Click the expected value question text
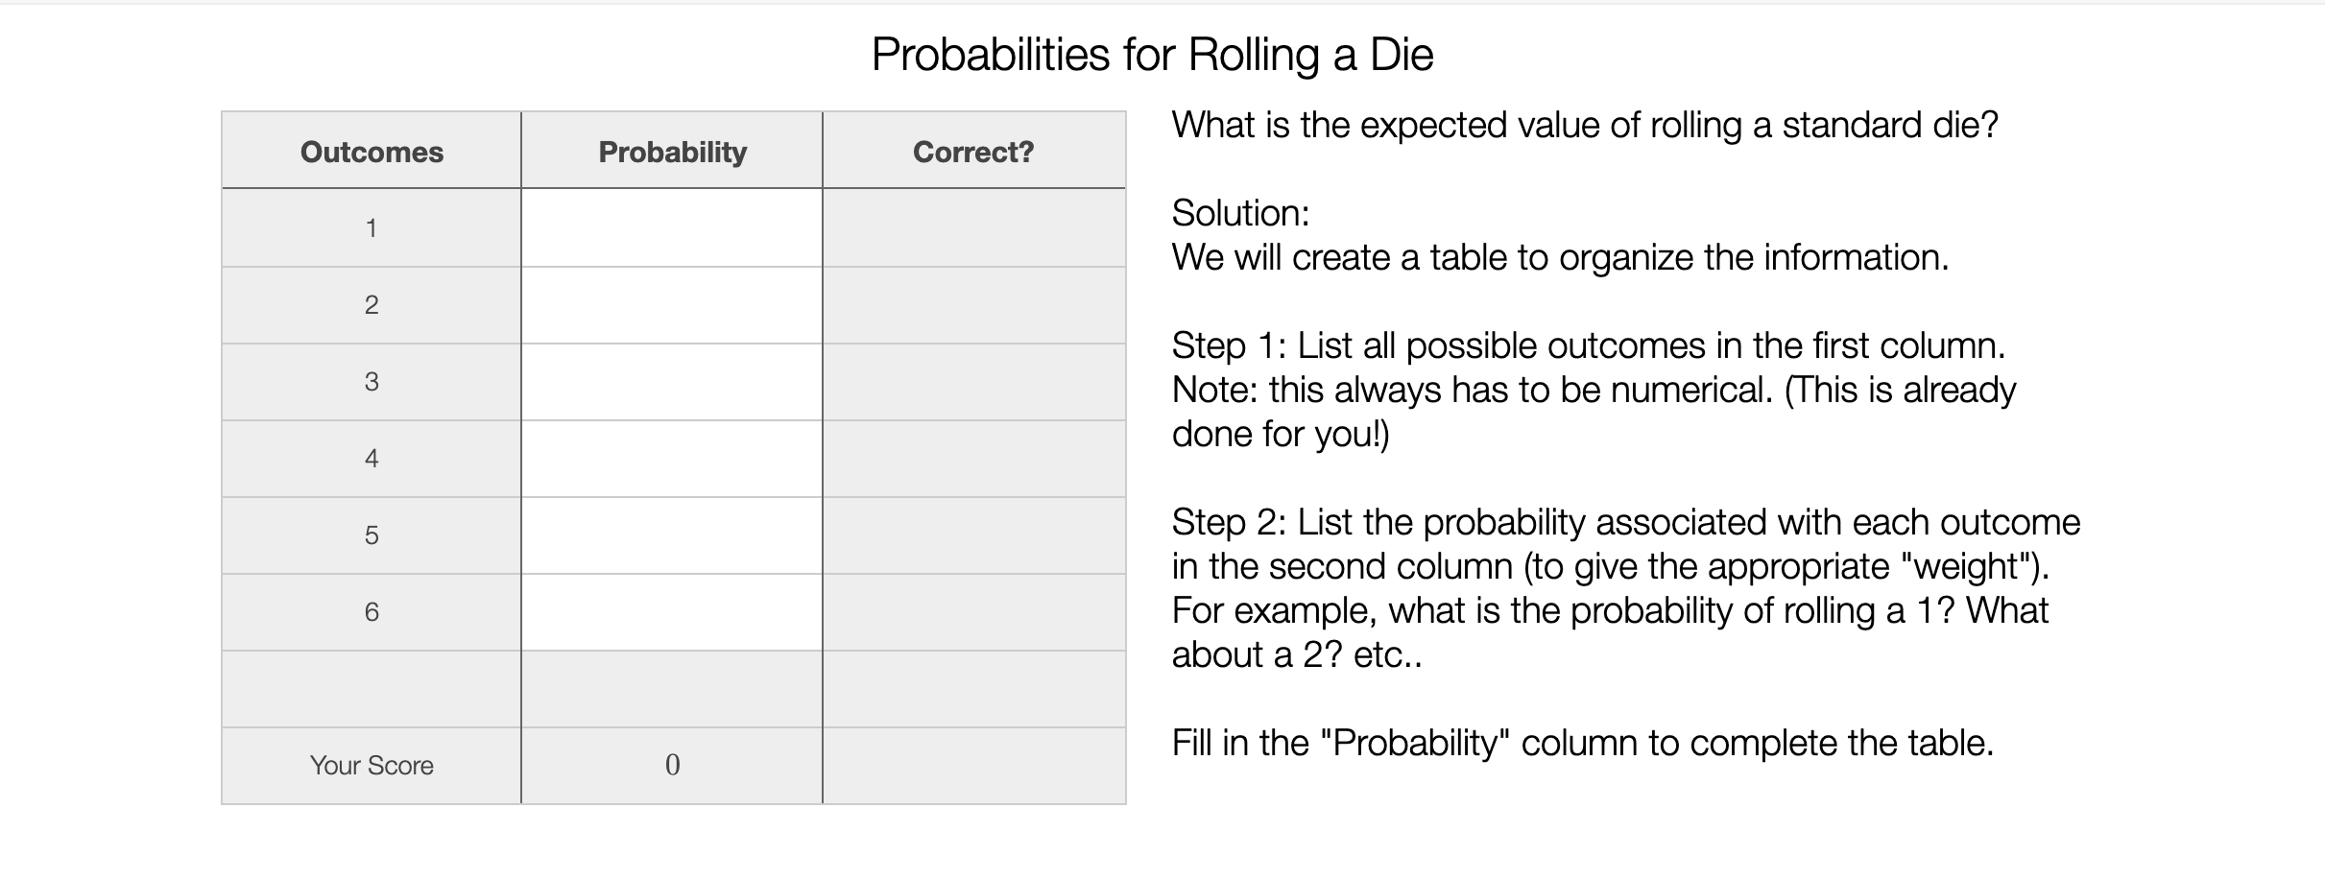The width and height of the screenshot is (2325, 879). (x=1585, y=125)
